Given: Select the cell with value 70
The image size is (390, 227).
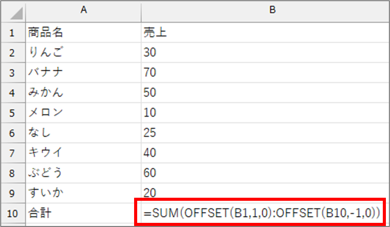Looking at the screenshot, I should [265, 72].
